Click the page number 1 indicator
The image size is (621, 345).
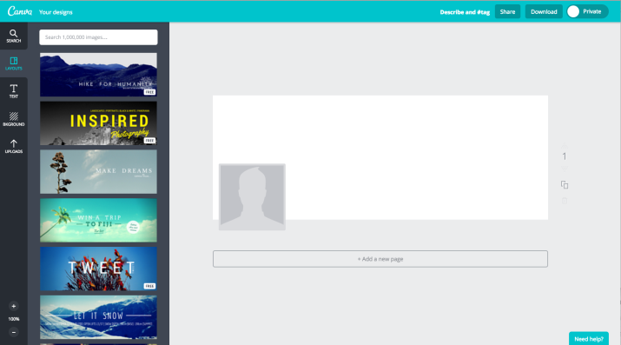tap(565, 156)
